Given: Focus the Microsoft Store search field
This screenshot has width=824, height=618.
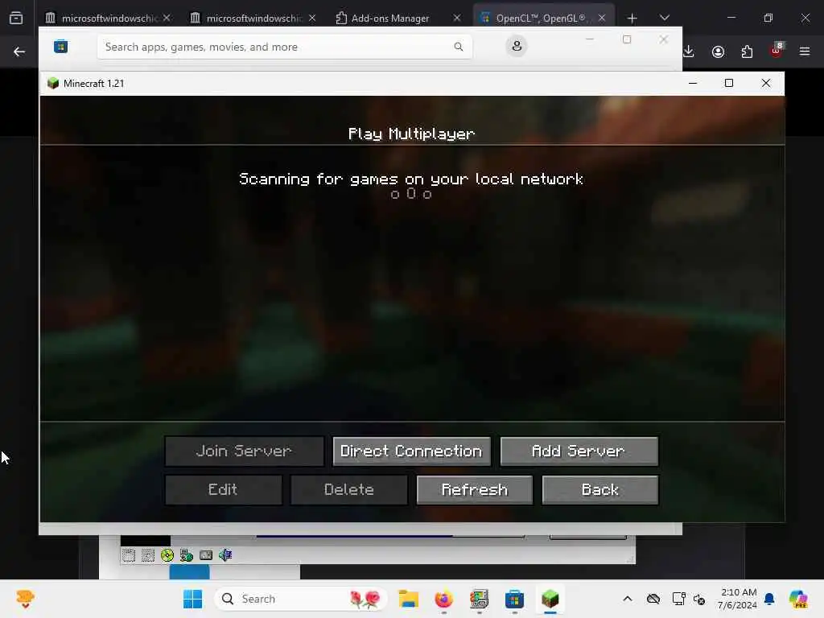Looking at the screenshot, I should [x=284, y=47].
